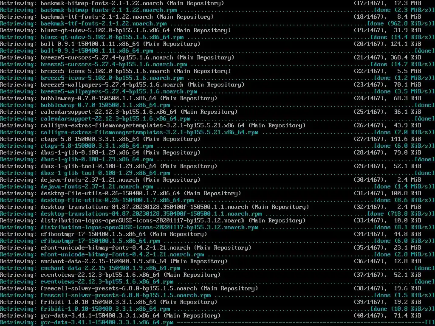Click the 70.1 MiB size value
The width and height of the screenshot is (435, 326).
407,84
